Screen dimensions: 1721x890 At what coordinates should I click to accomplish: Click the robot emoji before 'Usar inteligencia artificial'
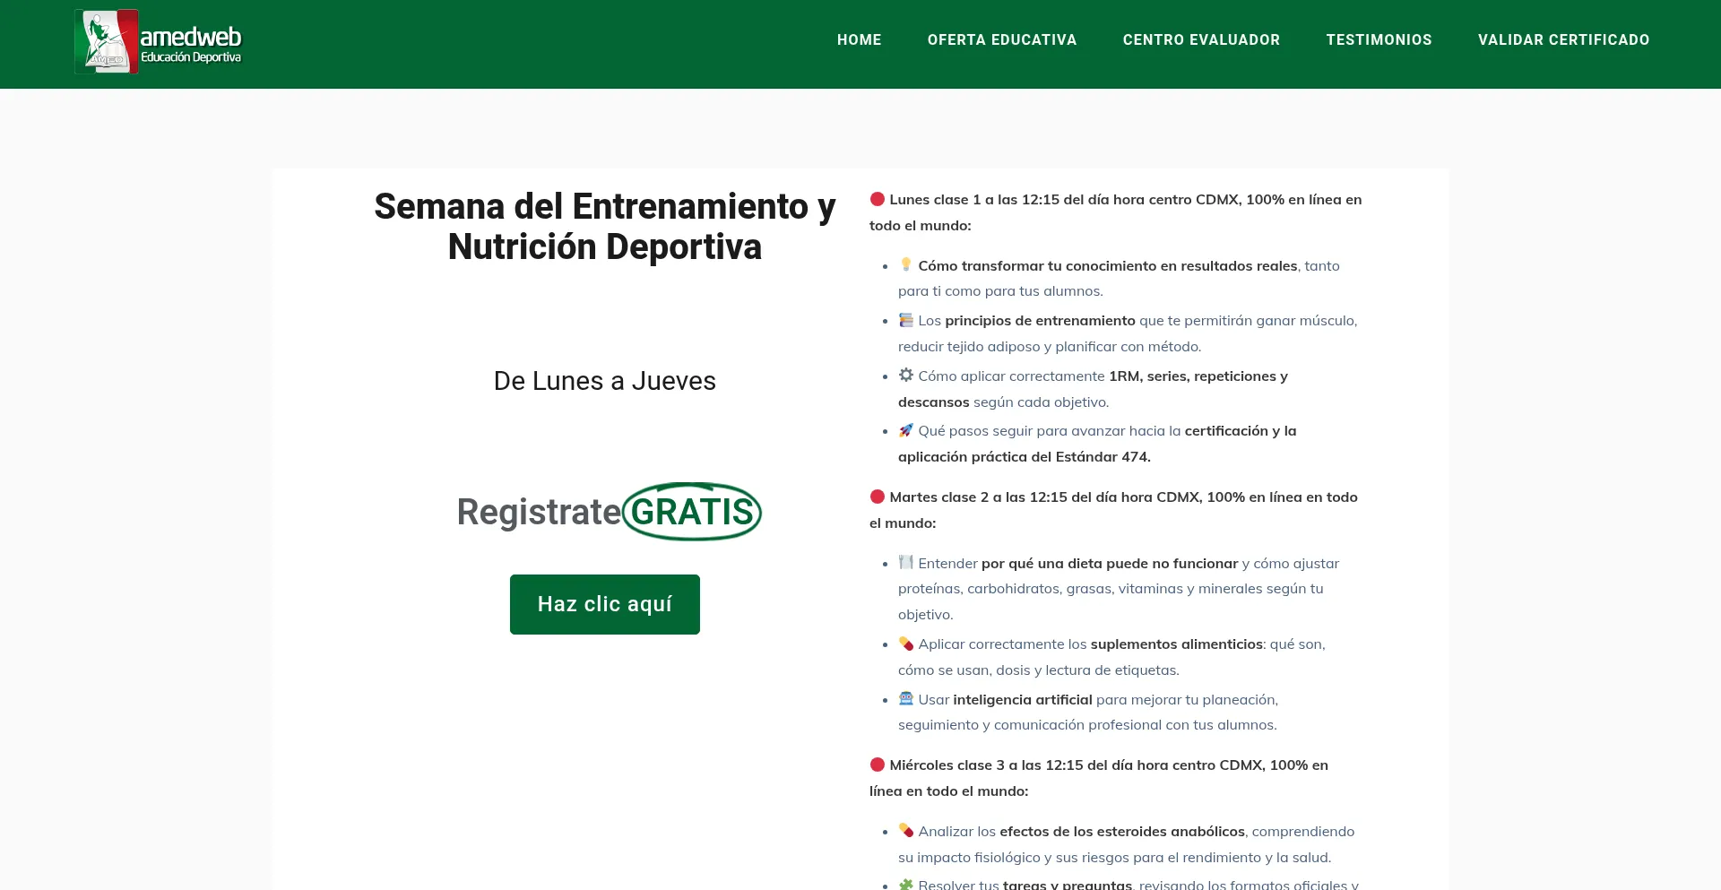point(906,698)
